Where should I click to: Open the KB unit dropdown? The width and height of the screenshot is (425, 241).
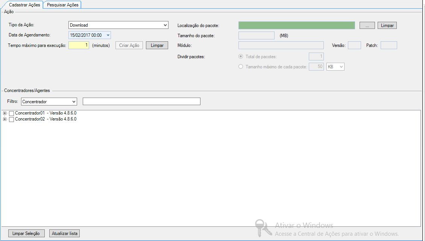pyautogui.click(x=335, y=67)
